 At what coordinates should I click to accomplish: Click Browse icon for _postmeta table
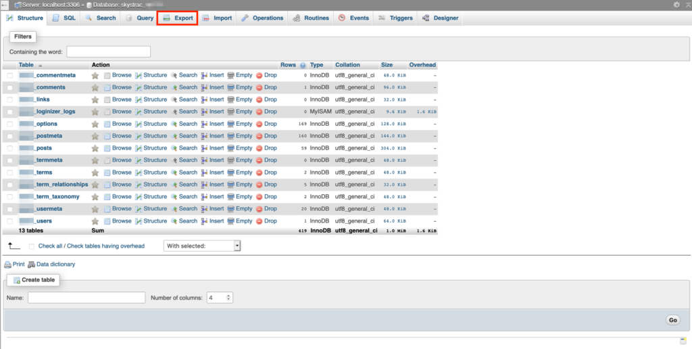coord(107,136)
